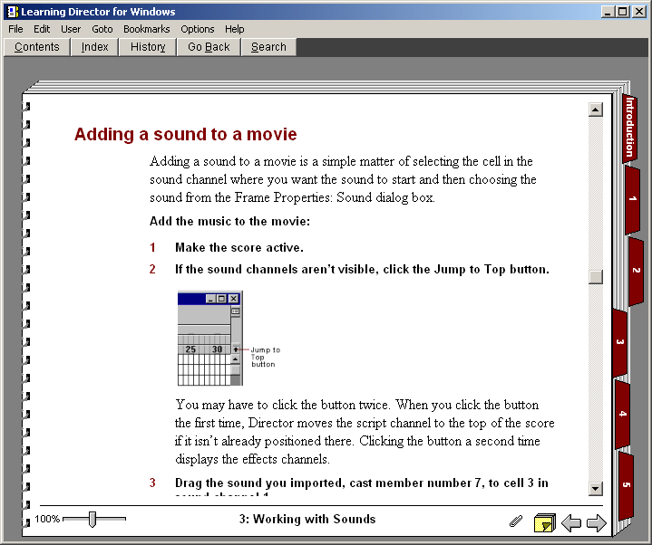Click the Index button
The image size is (652, 545).
click(95, 47)
